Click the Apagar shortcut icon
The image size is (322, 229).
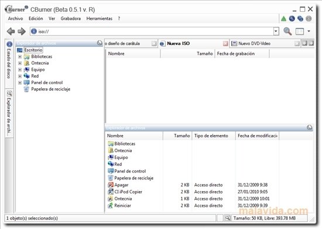point(111,185)
